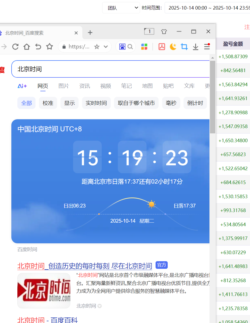This screenshot has height=323, width=250.
Task: Click date text 2025-10-14 星期二
Action: coord(132,221)
